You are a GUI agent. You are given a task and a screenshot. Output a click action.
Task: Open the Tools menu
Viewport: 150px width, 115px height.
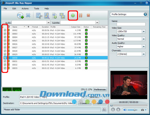pos(36,9)
